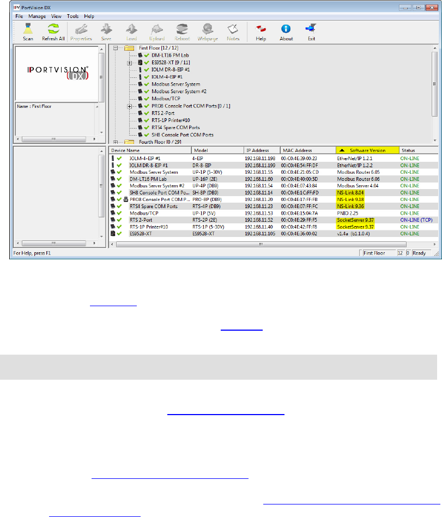
Task: Open the Help menu
Action: click(89, 16)
